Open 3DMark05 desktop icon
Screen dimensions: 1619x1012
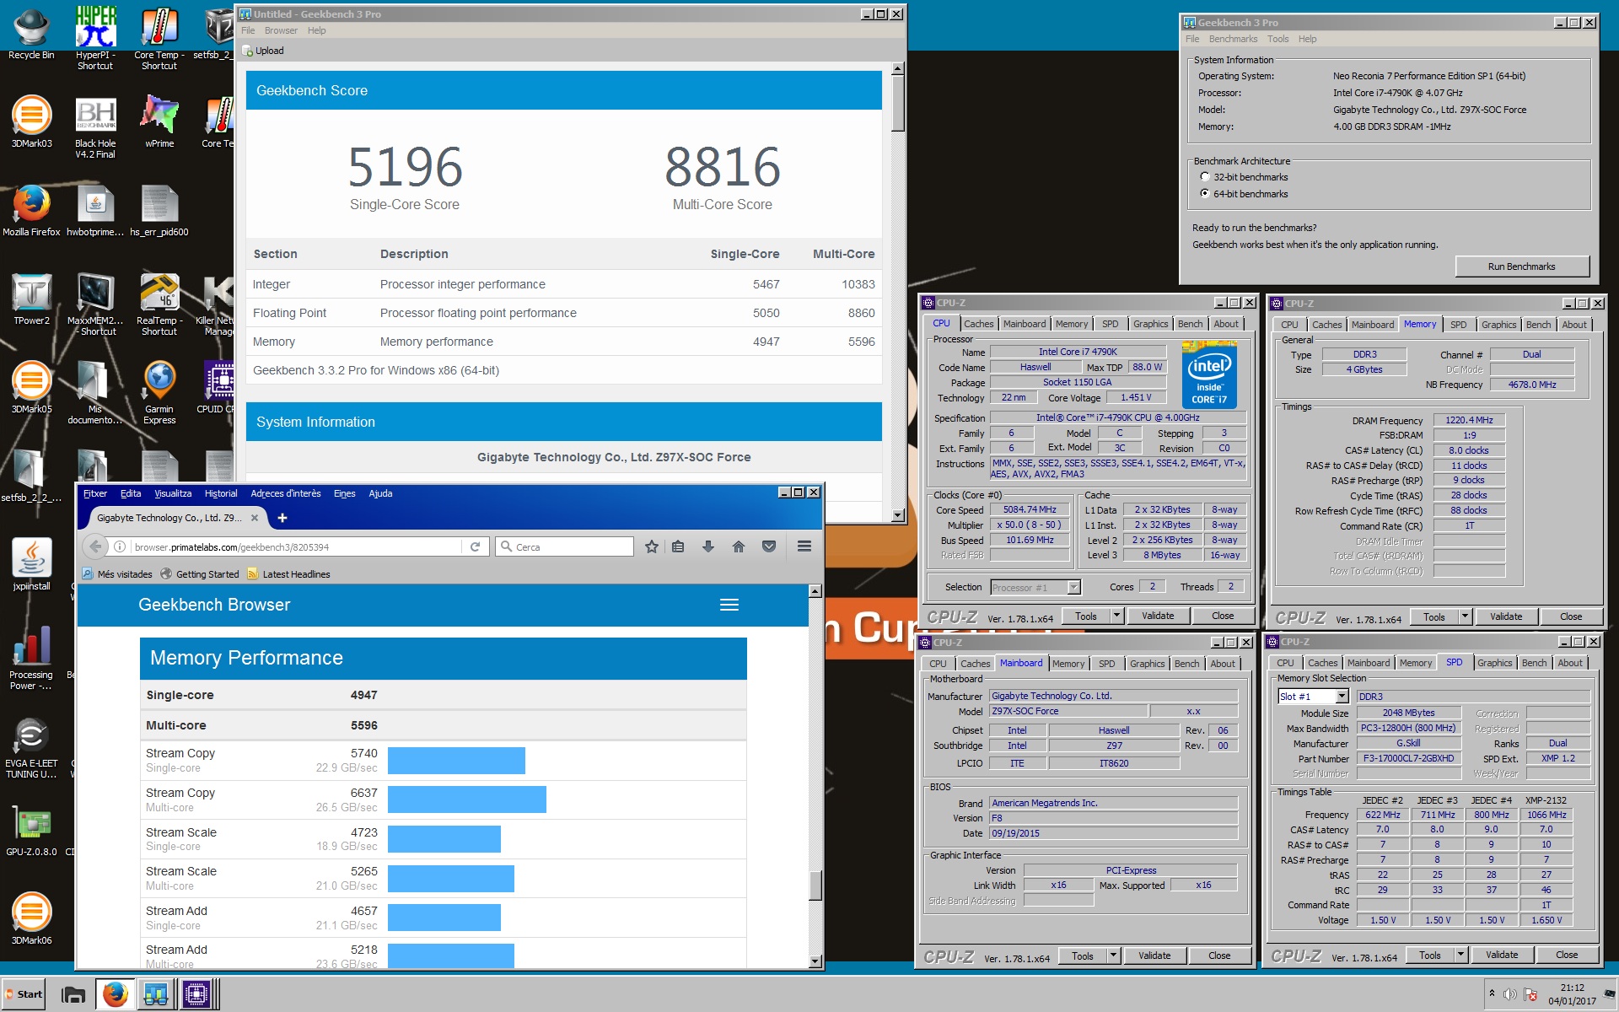pos(31,388)
